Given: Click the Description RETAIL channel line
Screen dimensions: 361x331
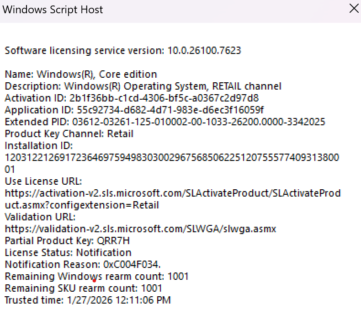Looking at the screenshot, I should click(143, 86).
